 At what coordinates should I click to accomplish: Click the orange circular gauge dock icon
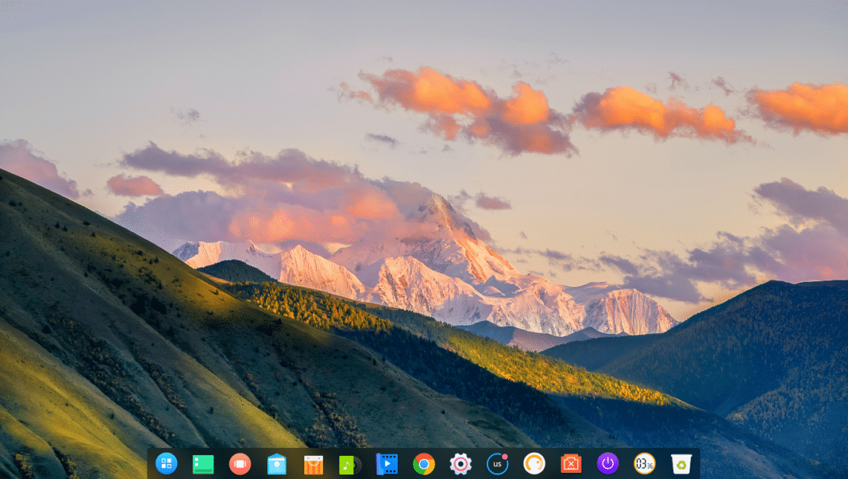534,464
